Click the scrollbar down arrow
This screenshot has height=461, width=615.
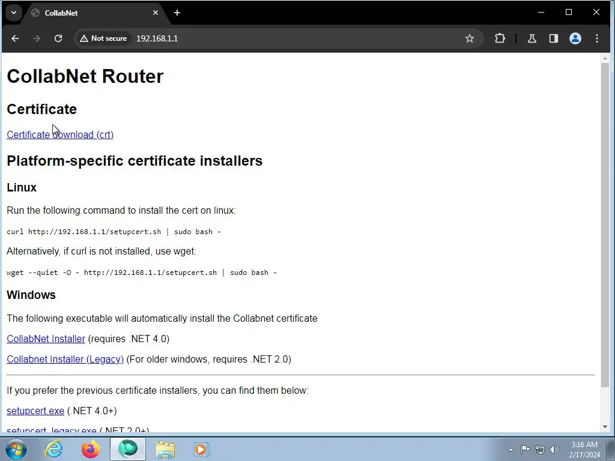(605, 427)
